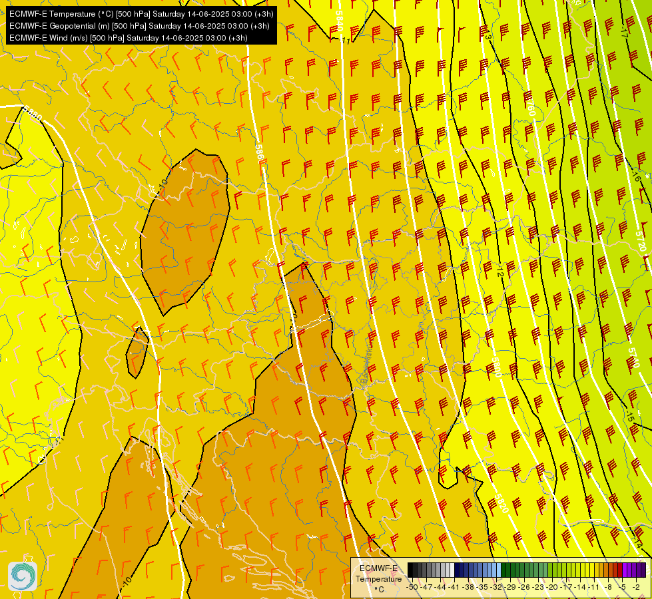Click the -11 isotherm label on the map

[346, 41]
